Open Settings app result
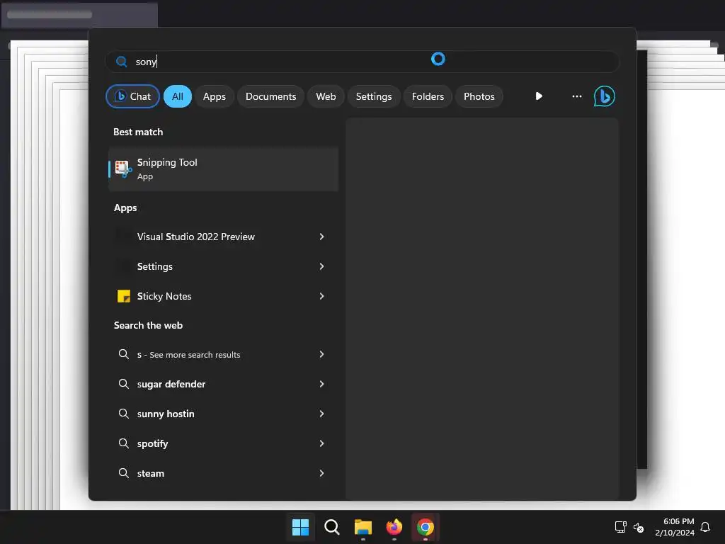The width and height of the screenshot is (725, 544). point(223,266)
